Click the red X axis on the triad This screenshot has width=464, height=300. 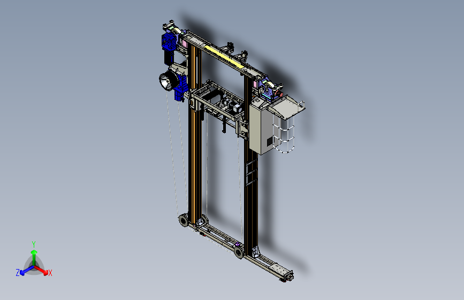pyautogui.click(x=42, y=270)
